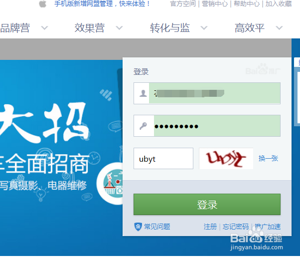Focus the username input field
Screen dimensions: 300x258
point(207,93)
